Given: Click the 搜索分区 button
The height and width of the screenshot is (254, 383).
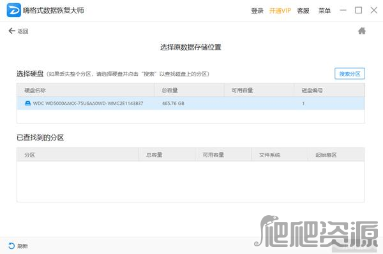Looking at the screenshot, I should tap(350, 74).
